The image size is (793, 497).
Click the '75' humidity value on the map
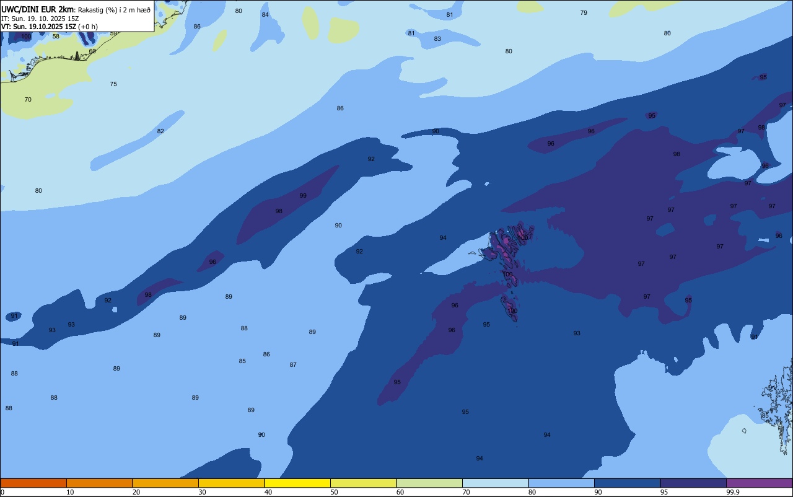click(113, 84)
